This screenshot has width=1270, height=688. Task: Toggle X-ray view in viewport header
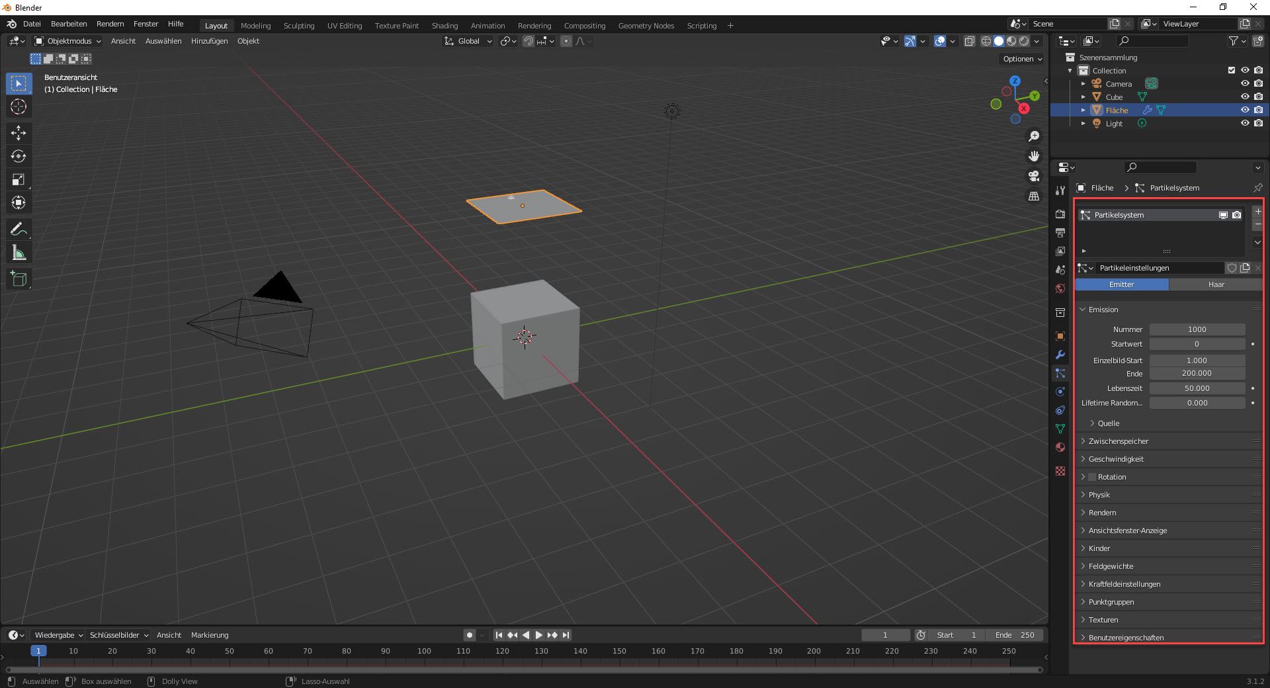pyautogui.click(x=969, y=41)
